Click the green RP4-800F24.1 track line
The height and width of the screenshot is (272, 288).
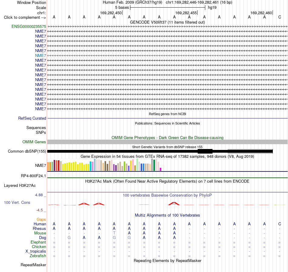click(168, 178)
